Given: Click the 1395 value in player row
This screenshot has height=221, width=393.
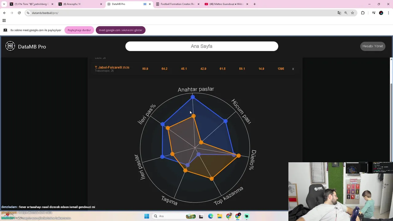Looking at the screenshot, I should coord(281,69).
